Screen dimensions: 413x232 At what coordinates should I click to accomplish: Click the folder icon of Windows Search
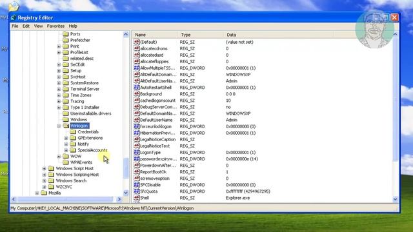(52, 180)
